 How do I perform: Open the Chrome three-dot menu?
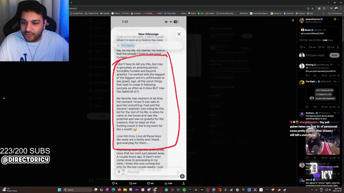[341, 8]
